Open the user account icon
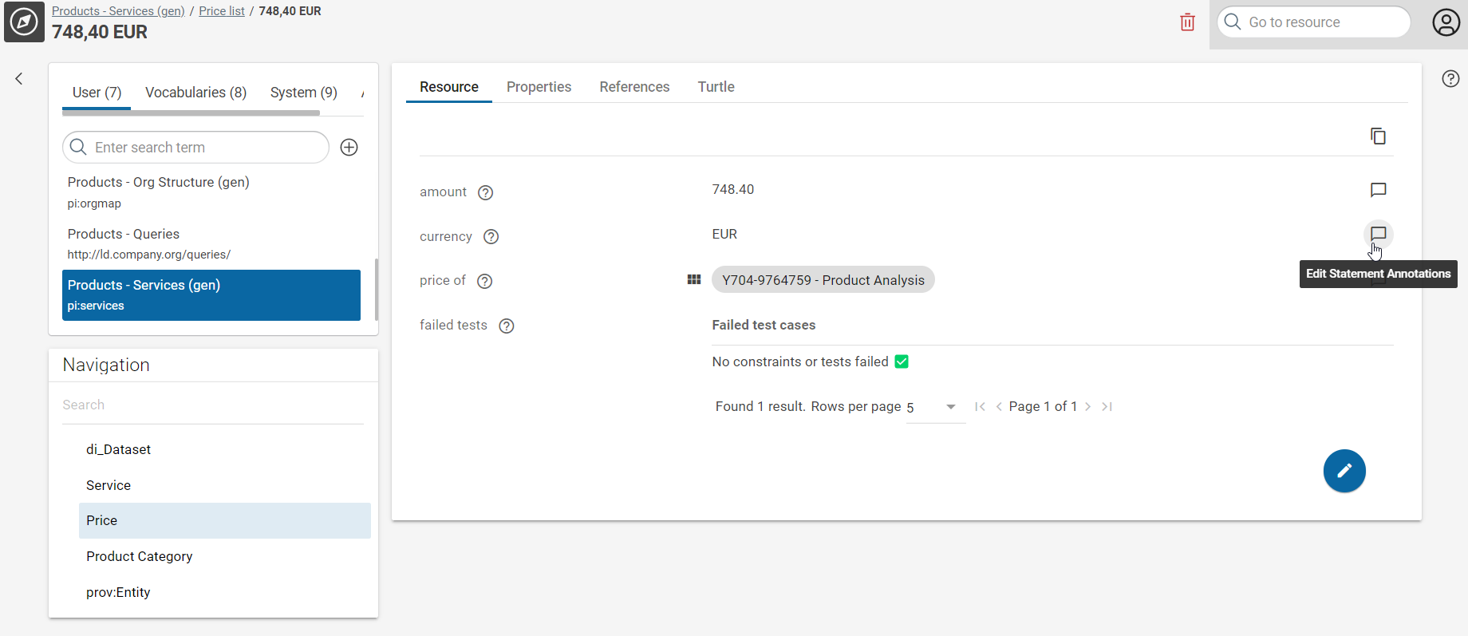This screenshot has width=1468, height=636. pos(1446,22)
